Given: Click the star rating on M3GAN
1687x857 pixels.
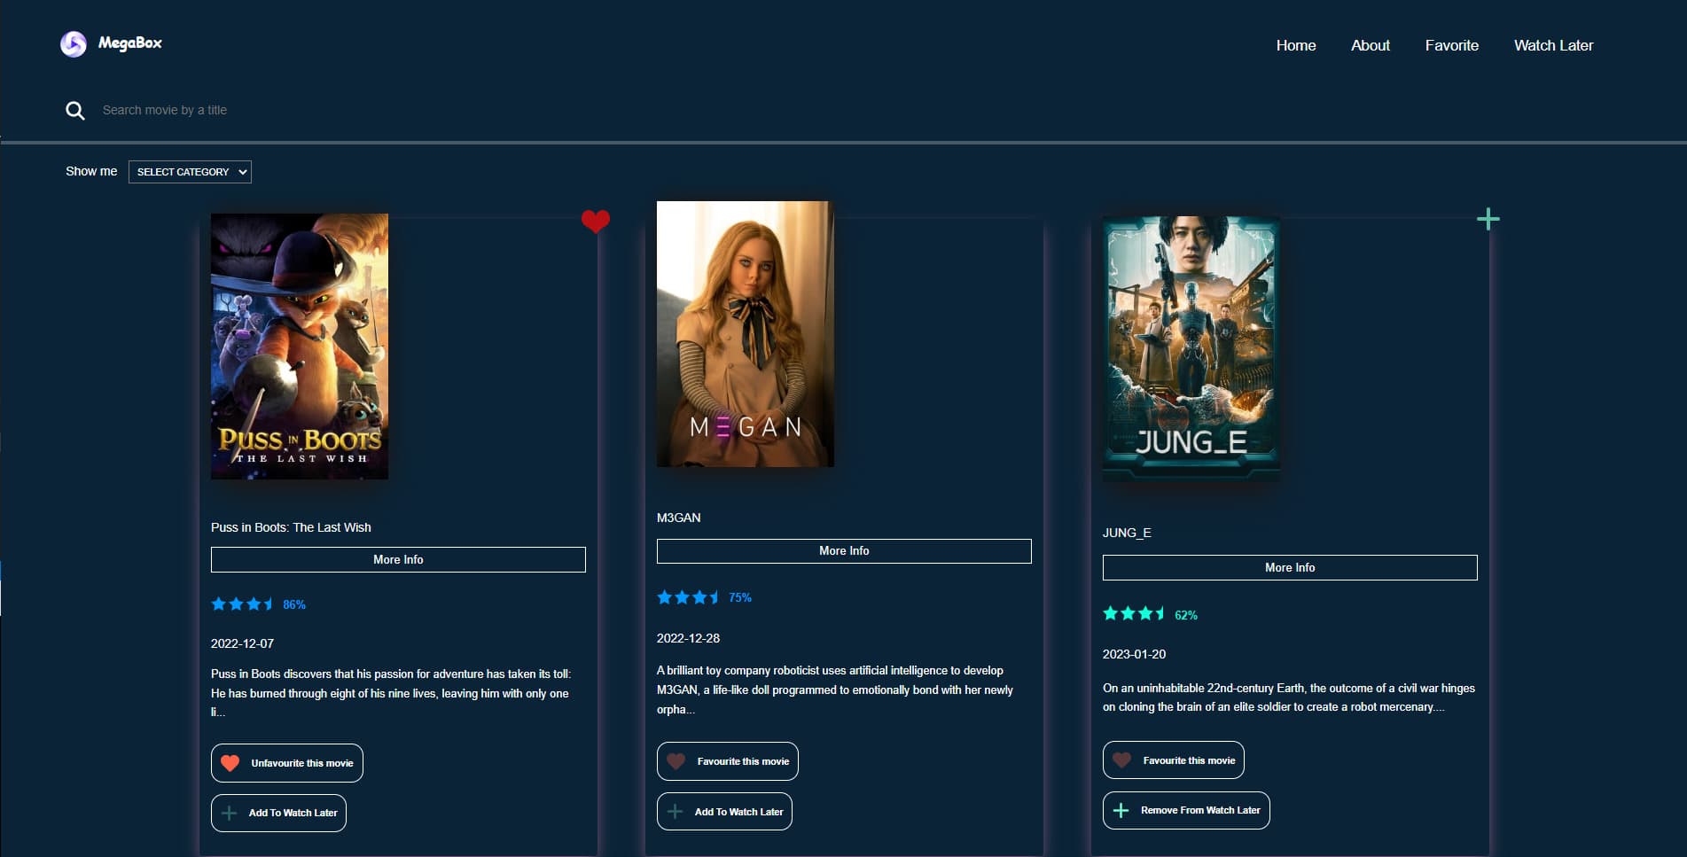Looking at the screenshot, I should coord(688,597).
